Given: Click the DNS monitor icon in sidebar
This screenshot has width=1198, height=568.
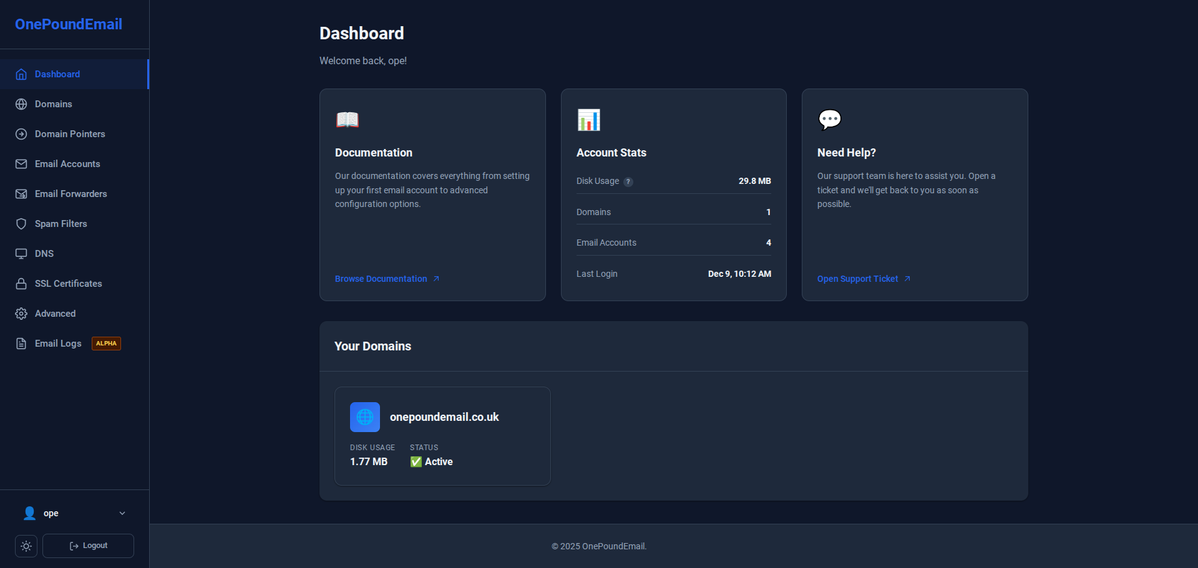Looking at the screenshot, I should point(21,254).
